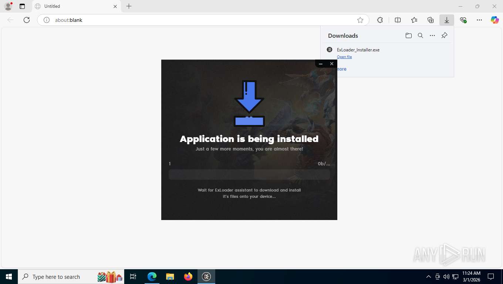
Task: Click the blue download arrow graphic
Action: (249, 104)
